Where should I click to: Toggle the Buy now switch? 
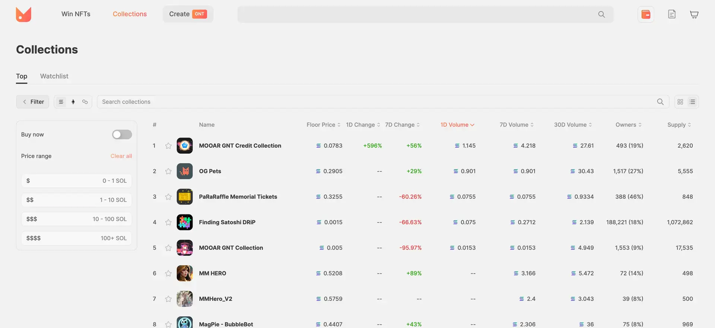pos(122,134)
